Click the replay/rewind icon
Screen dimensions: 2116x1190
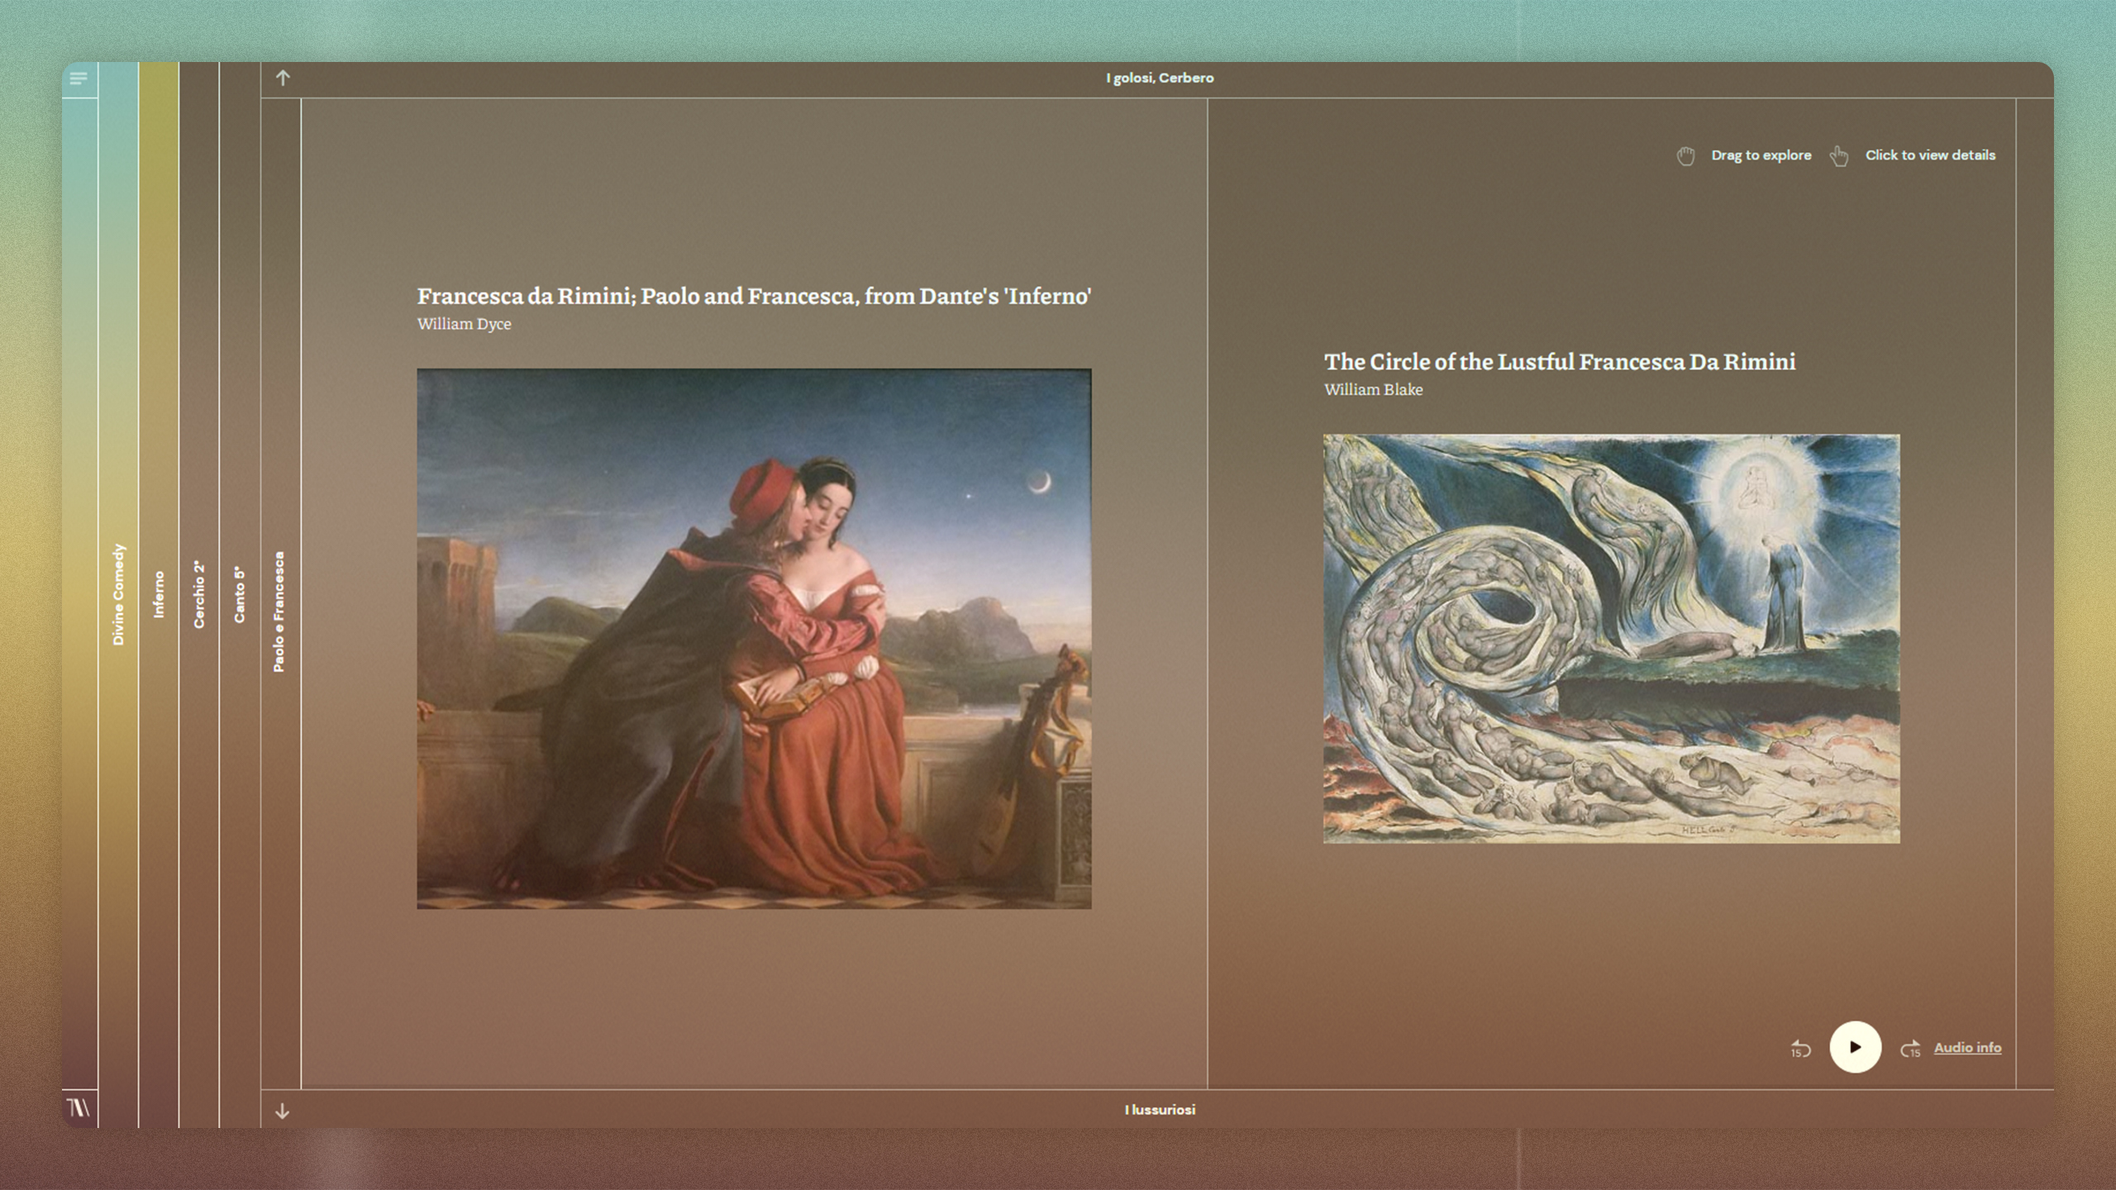point(1802,1046)
